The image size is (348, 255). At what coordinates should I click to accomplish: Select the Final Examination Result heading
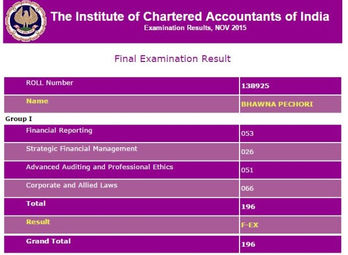pyautogui.click(x=173, y=59)
